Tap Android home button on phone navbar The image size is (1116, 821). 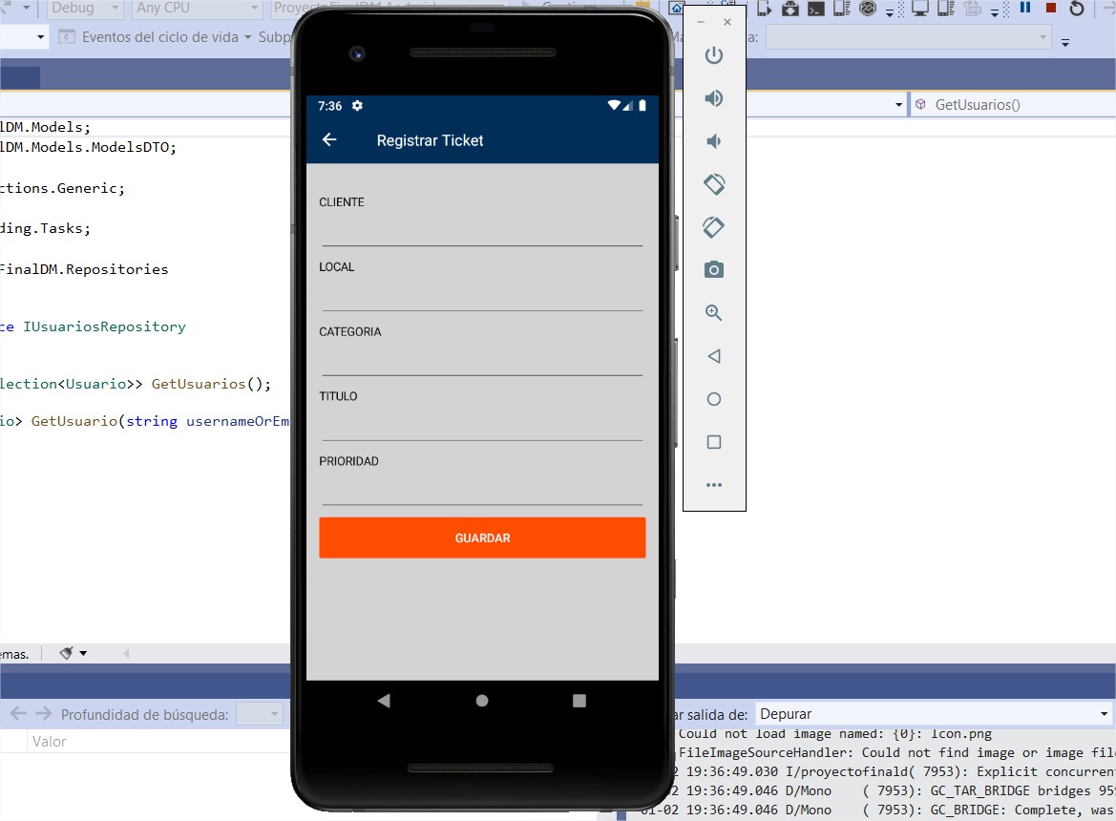pyautogui.click(x=482, y=701)
